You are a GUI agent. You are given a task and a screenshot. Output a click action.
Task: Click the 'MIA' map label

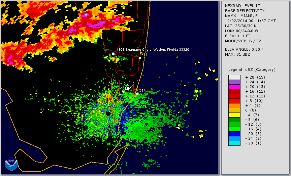tap(128, 89)
